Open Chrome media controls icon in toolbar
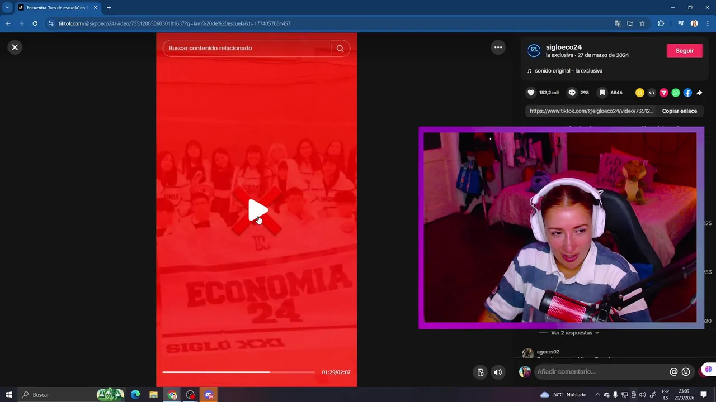The image size is (716, 402). pyautogui.click(x=681, y=23)
